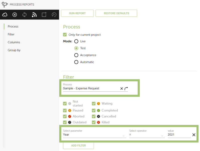Click the PROCESS REPORTS title text
Viewport: 200px width, 151px height.
[22, 5]
